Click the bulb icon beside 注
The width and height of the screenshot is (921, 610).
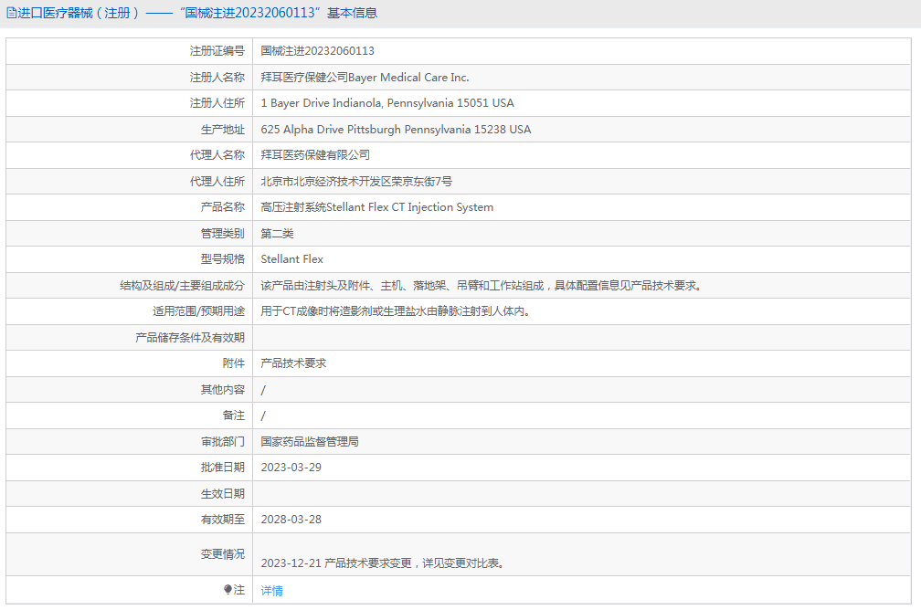pos(228,589)
